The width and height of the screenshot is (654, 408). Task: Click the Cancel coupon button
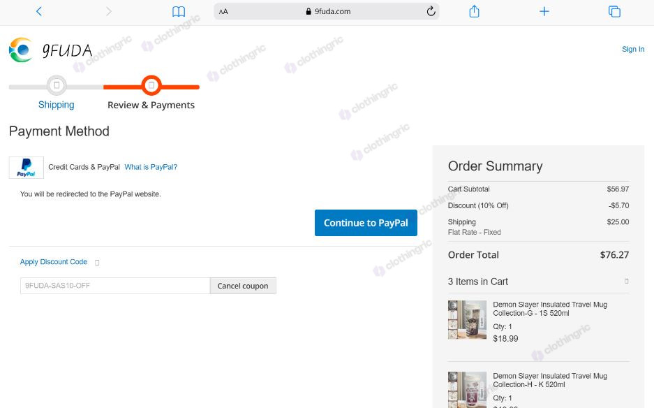click(243, 286)
